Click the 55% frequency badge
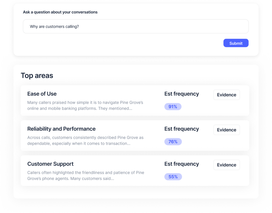 coord(173,177)
